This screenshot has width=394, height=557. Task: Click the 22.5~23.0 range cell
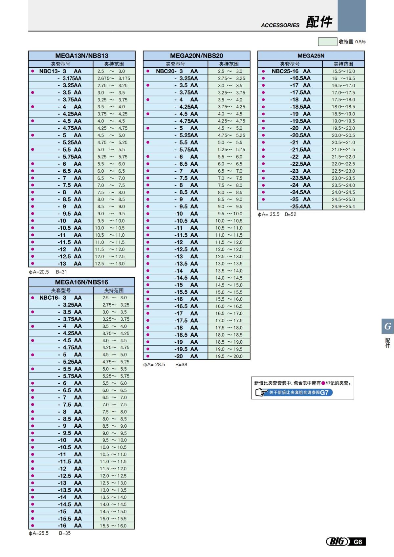343,171
